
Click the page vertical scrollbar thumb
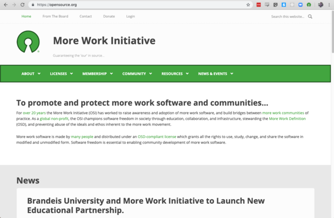click(332, 31)
